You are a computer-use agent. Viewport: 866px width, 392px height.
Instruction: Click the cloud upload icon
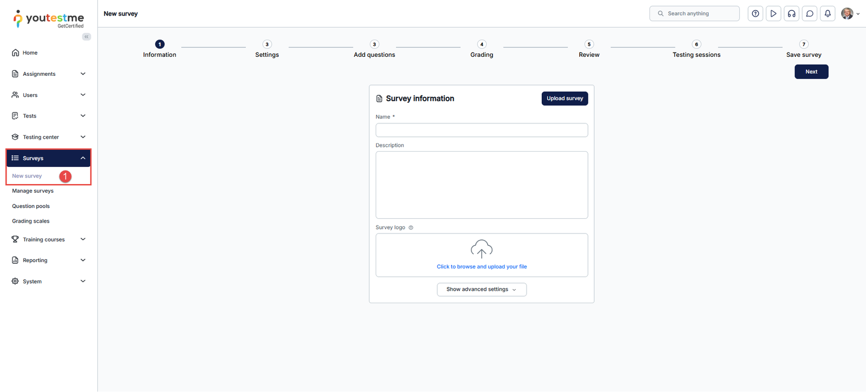[482, 249]
